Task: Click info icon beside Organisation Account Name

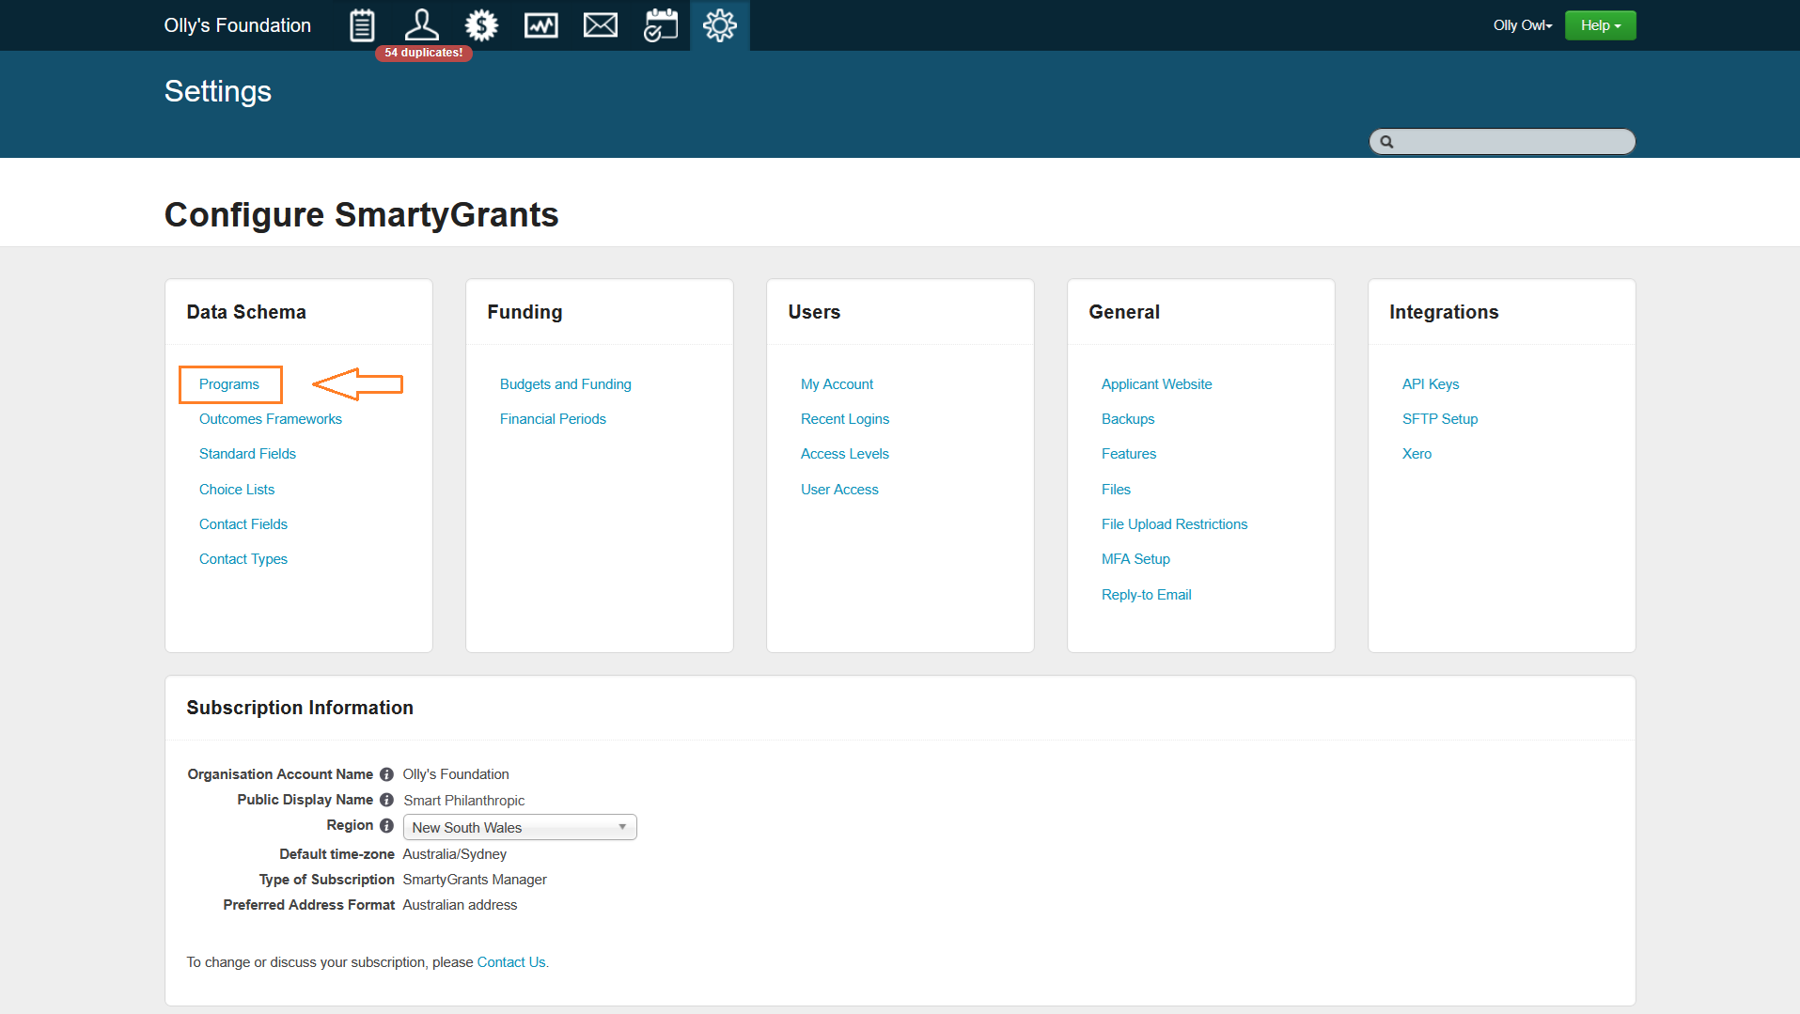Action: click(x=386, y=774)
